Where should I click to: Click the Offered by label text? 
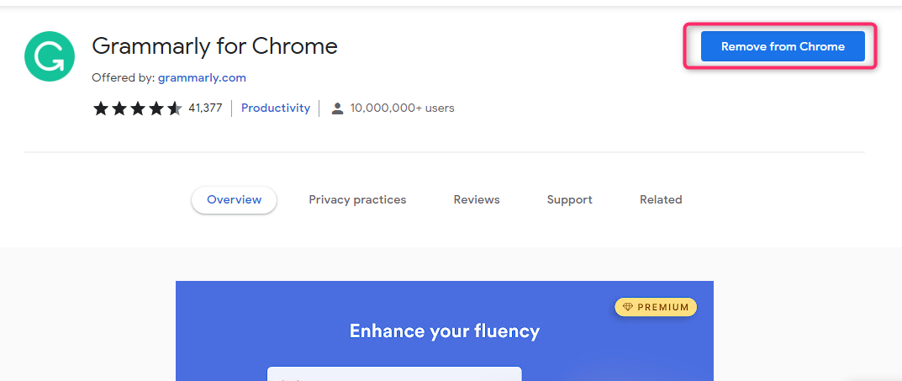coord(123,77)
